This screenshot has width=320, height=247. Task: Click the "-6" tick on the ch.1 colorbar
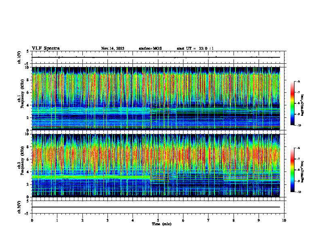298,81
